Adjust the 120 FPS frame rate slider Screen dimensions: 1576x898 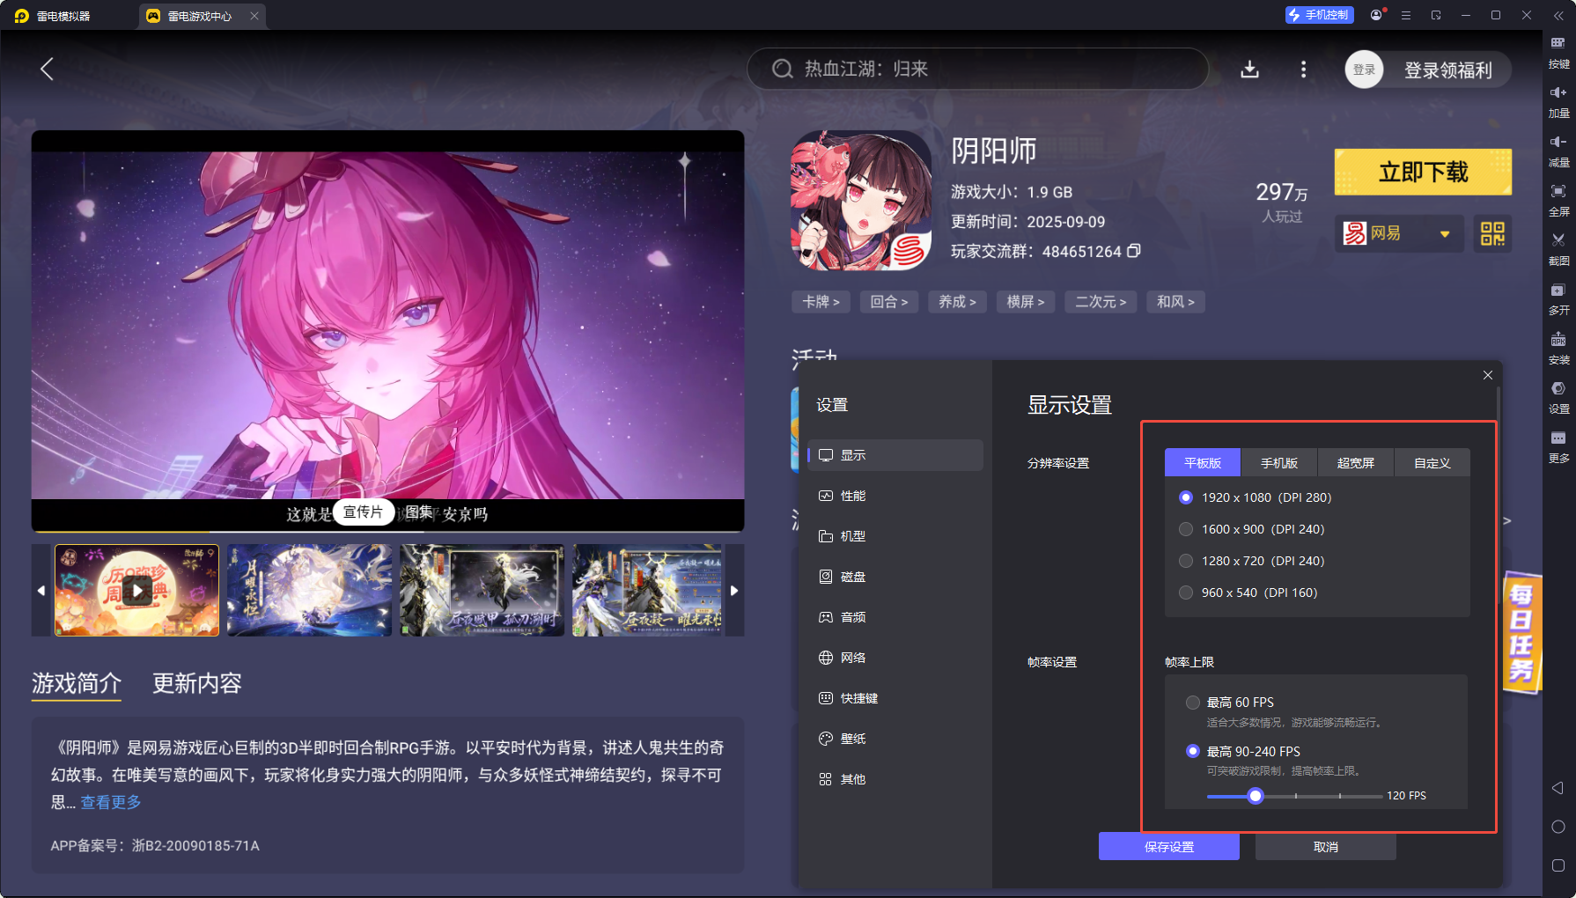[x=1256, y=796]
